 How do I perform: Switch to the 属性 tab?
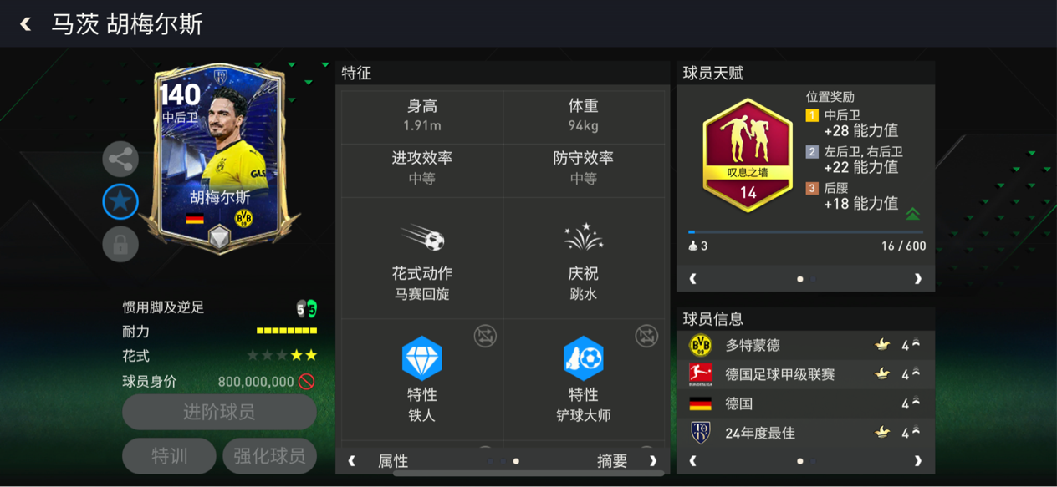[392, 461]
